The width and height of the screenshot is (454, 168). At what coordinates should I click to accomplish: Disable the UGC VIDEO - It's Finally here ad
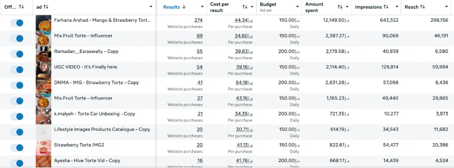17,70
